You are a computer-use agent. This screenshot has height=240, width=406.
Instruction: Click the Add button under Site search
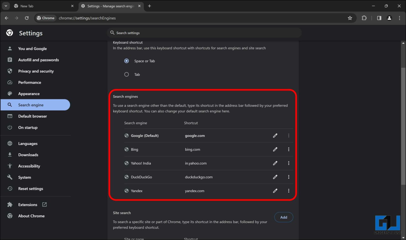tap(284, 217)
